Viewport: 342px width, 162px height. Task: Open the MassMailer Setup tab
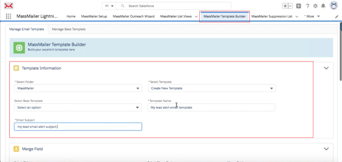point(94,16)
